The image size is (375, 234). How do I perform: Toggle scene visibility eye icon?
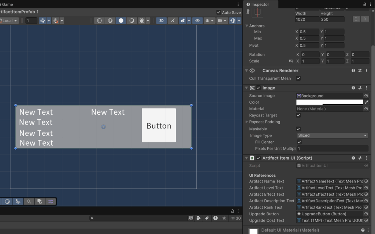[x=197, y=20]
